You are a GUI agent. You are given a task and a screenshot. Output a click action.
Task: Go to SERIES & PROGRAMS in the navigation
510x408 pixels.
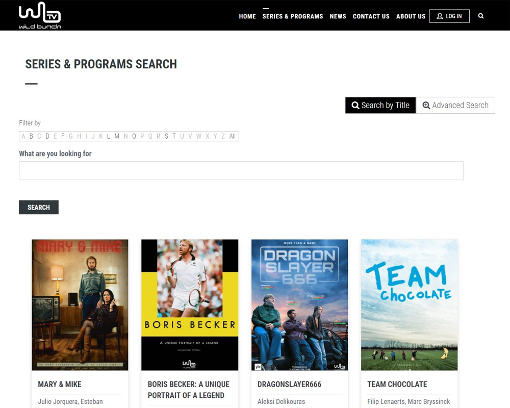[293, 16]
